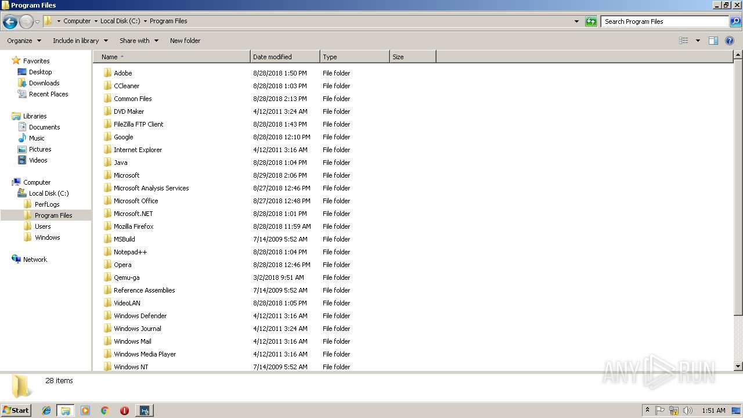This screenshot has width=743, height=418.
Task: Select Desktop in Favorites
Action: (40, 72)
